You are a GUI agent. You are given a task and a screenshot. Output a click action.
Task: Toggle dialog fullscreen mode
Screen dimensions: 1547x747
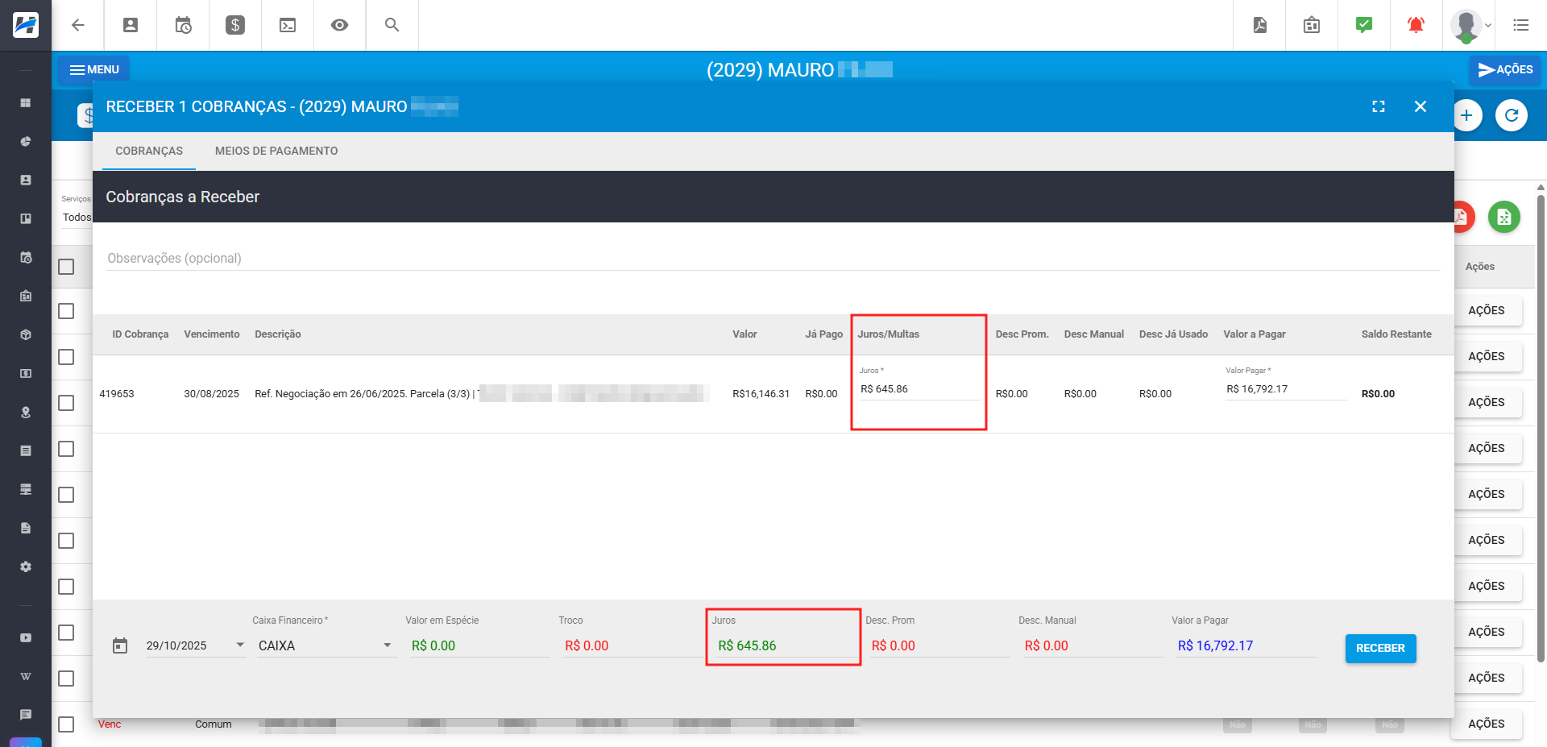coord(1379,106)
